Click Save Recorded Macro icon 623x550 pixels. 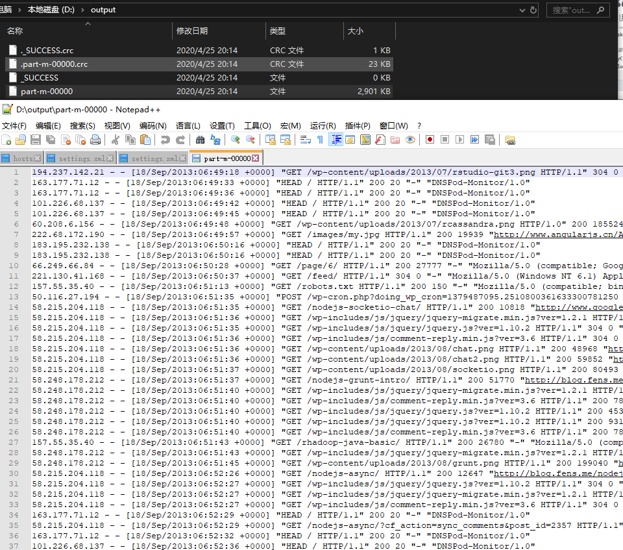pyautogui.click(x=489, y=140)
